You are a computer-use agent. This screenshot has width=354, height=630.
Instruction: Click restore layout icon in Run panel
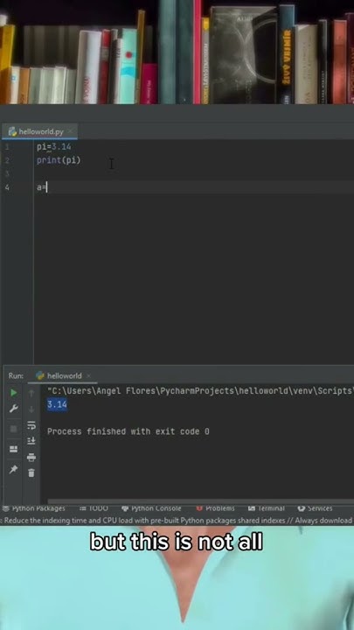(x=14, y=449)
